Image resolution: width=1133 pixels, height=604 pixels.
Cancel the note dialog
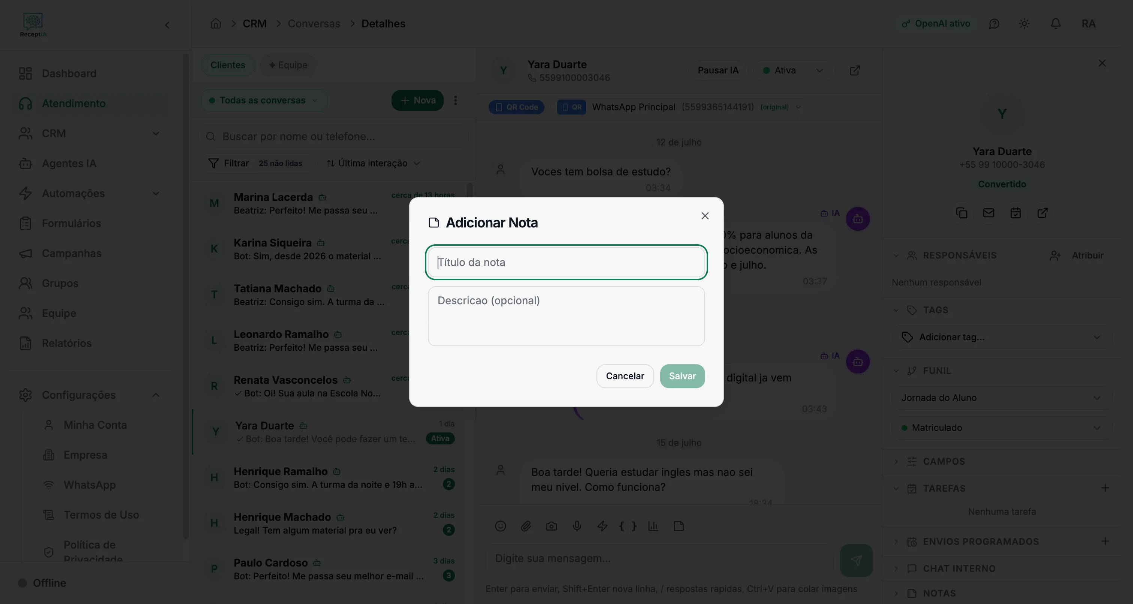(x=625, y=376)
